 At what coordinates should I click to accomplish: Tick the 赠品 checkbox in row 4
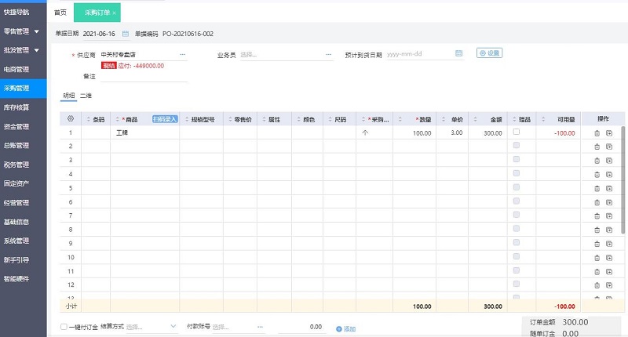tap(517, 173)
